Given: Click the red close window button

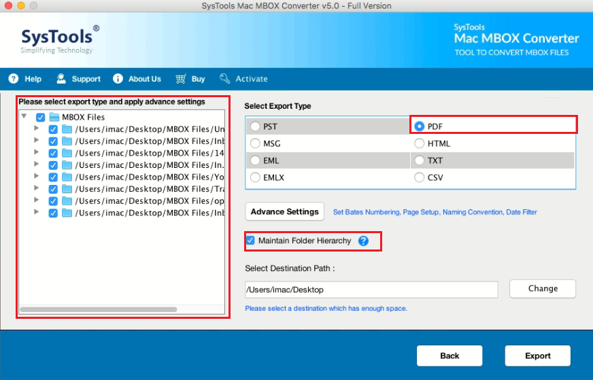Looking at the screenshot, I should [8, 5].
